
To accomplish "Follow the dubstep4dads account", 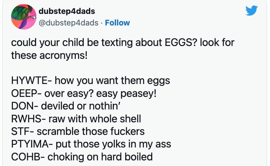I will [117, 22].
